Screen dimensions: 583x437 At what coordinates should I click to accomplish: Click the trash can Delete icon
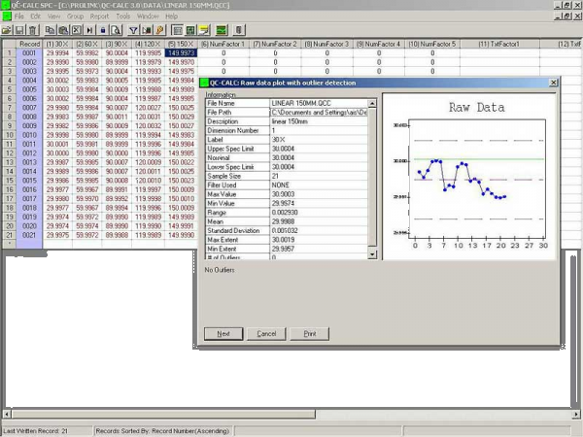click(x=31, y=31)
